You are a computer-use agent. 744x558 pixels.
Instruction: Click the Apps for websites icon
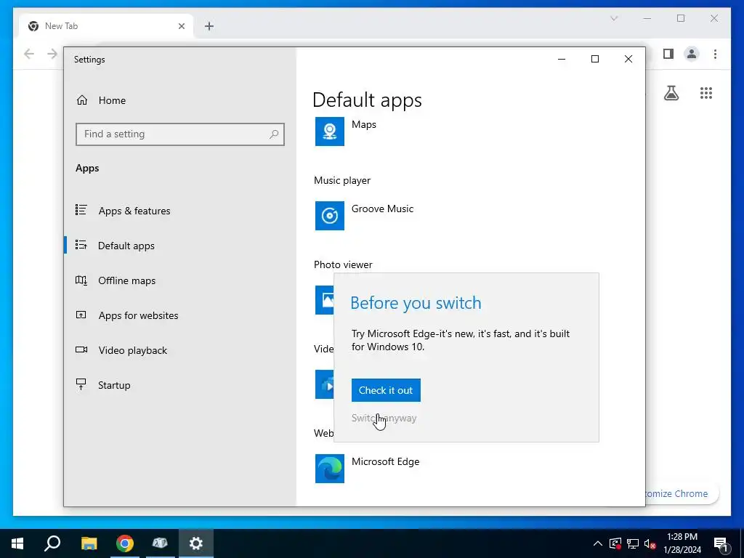click(x=81, y=315)
